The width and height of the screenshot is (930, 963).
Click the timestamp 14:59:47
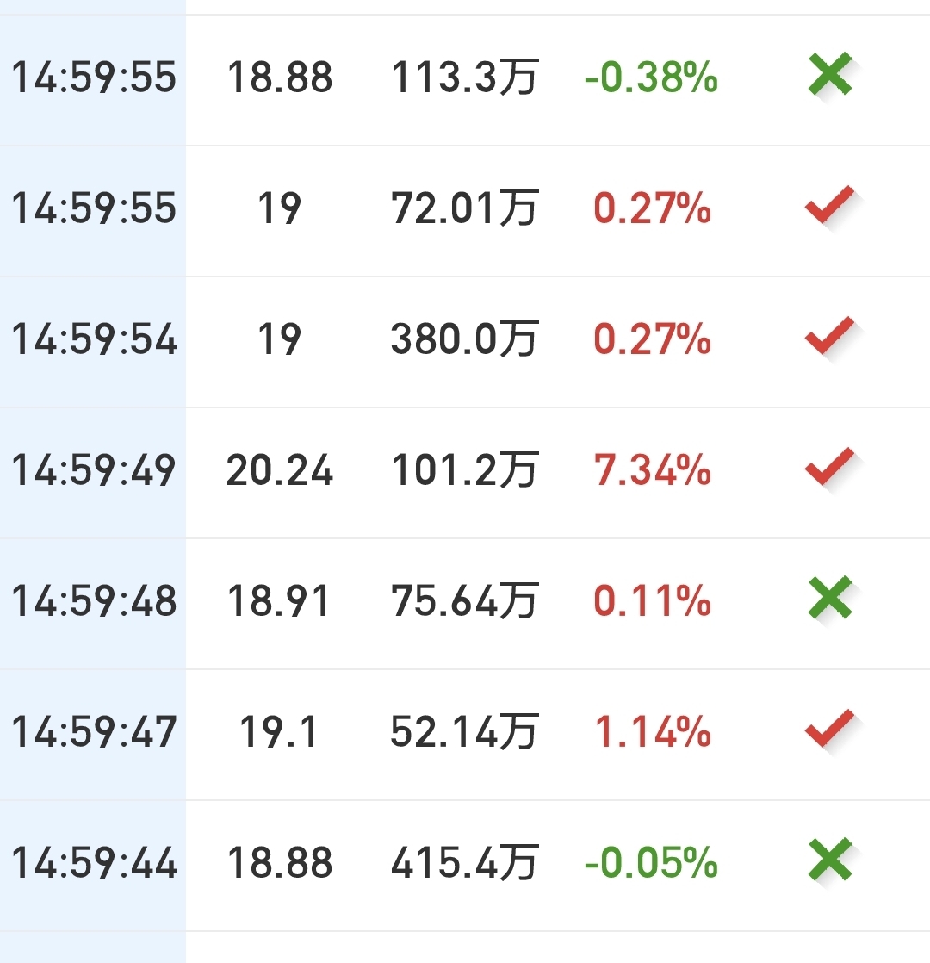click(x=94, y=732)
